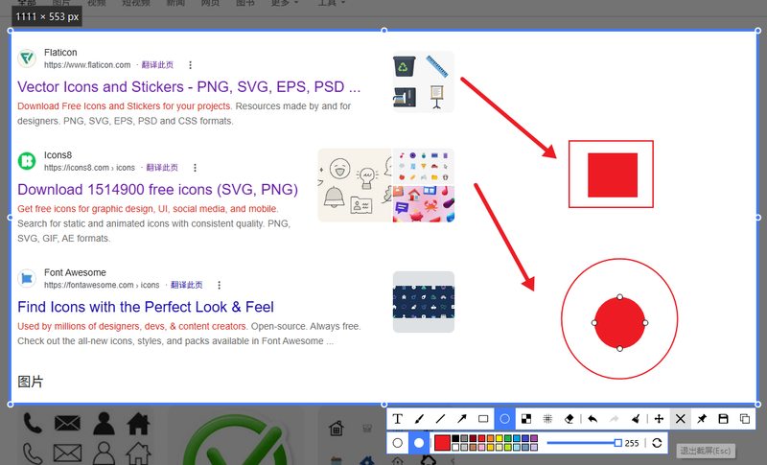The height and width of the screenshot is (465, 767).
Task: Select the Rectangle shape tool
Action: click(x=483, y=419)
